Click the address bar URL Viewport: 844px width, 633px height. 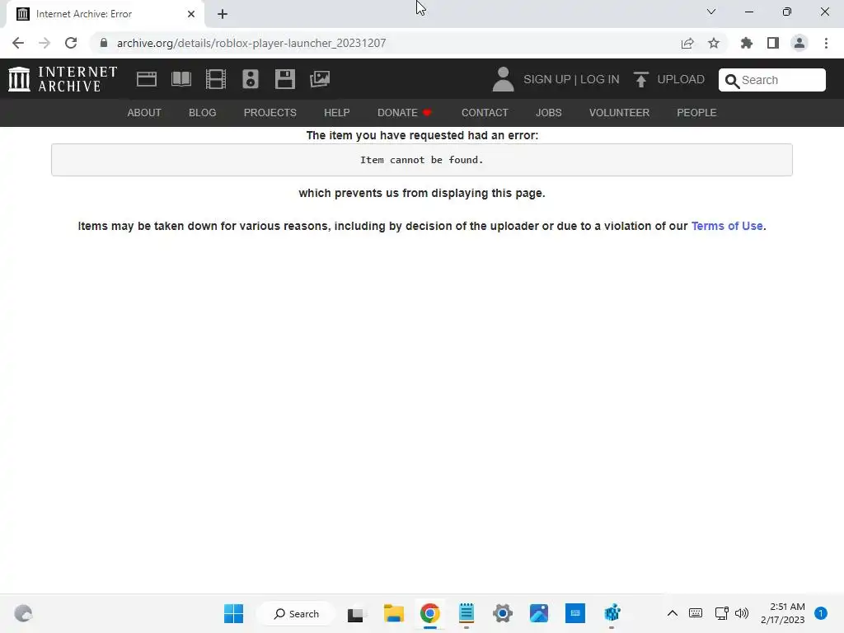pyautogui.click(x=251, y=43)
